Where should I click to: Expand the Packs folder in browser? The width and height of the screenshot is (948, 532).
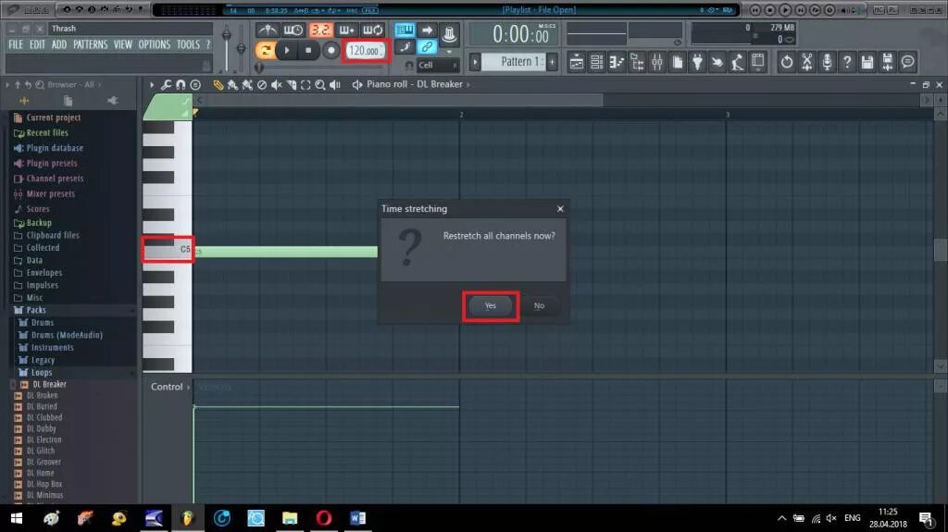[36, 310]
